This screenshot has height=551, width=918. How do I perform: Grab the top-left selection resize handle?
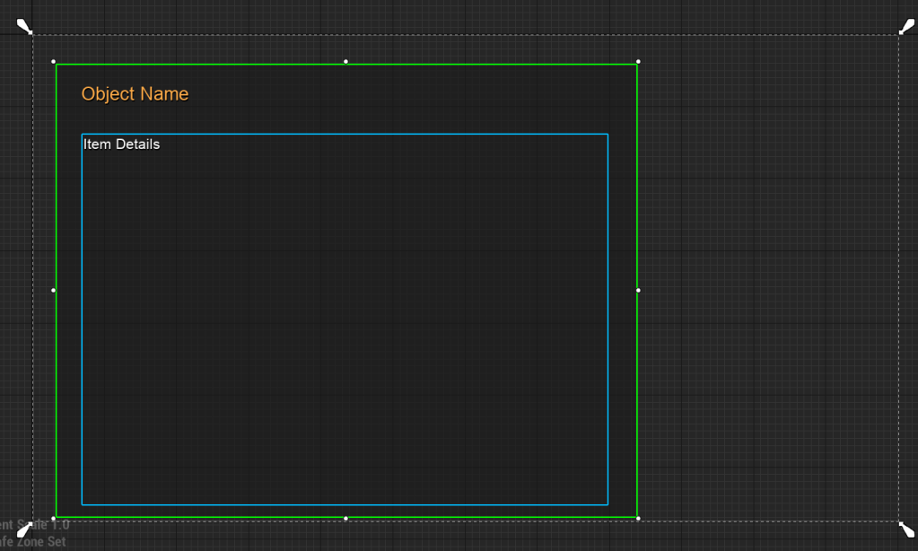(x=54, y=62)
